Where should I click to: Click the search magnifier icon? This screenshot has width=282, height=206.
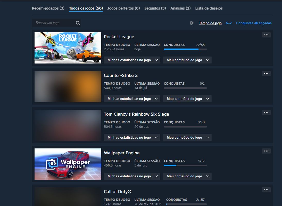coord(78,23)
